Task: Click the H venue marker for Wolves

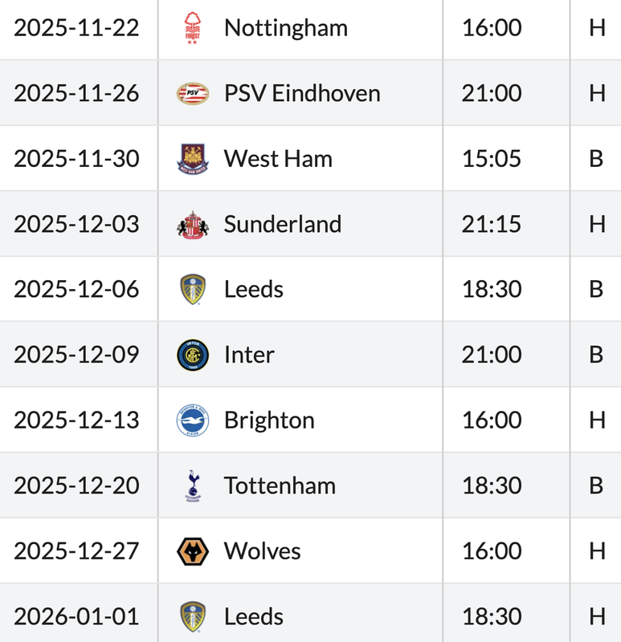Action: (x=596, y=551)
